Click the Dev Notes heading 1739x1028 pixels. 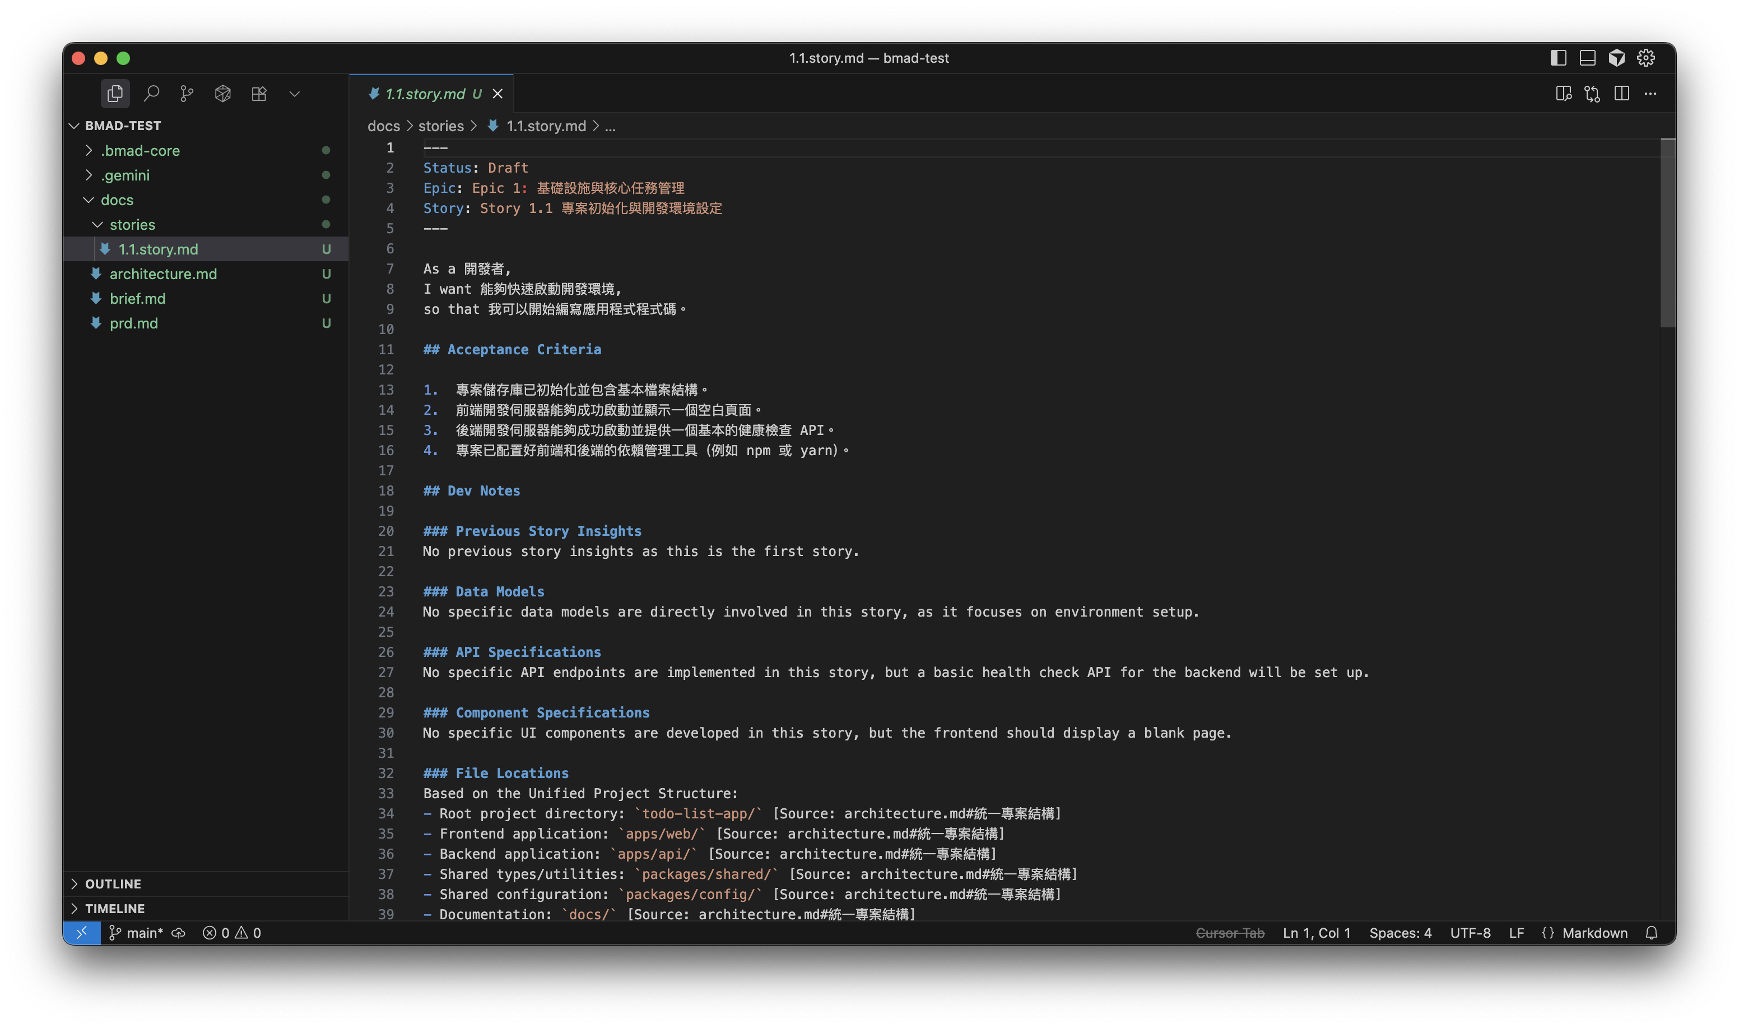tap(471, 490)
